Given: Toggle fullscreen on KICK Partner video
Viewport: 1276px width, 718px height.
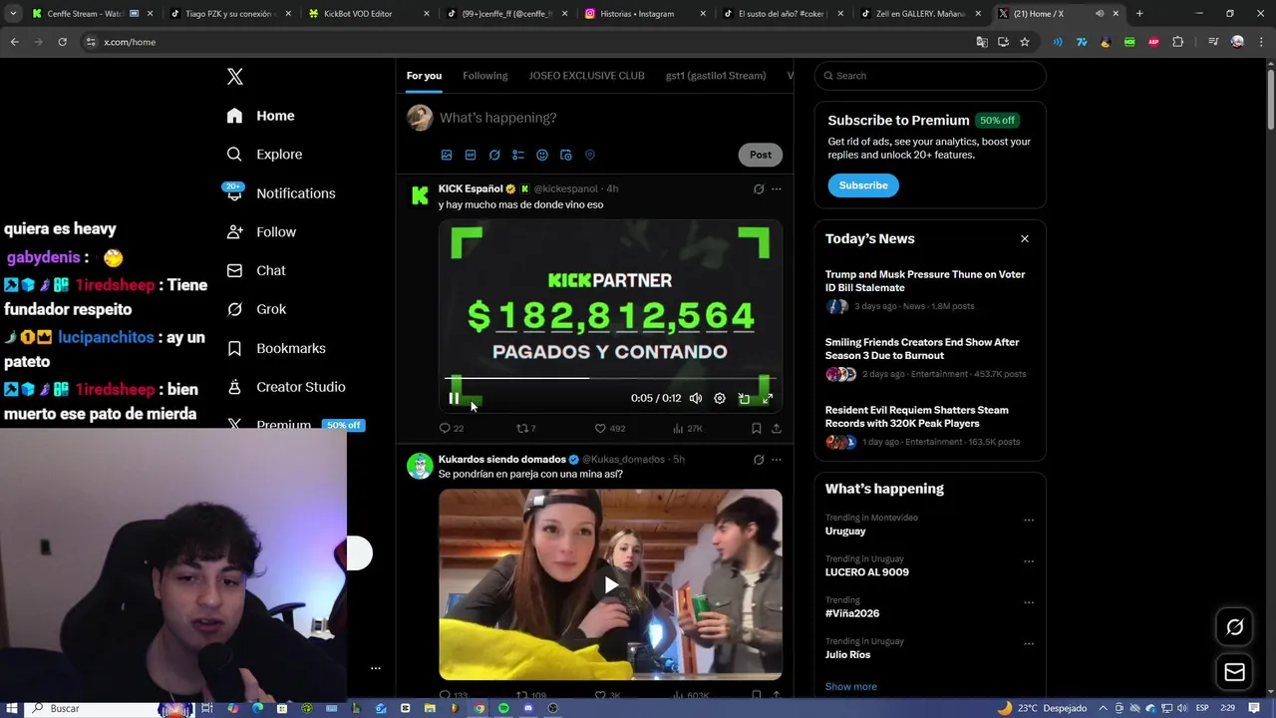Looking at the screenshot, I should (768, 398).
